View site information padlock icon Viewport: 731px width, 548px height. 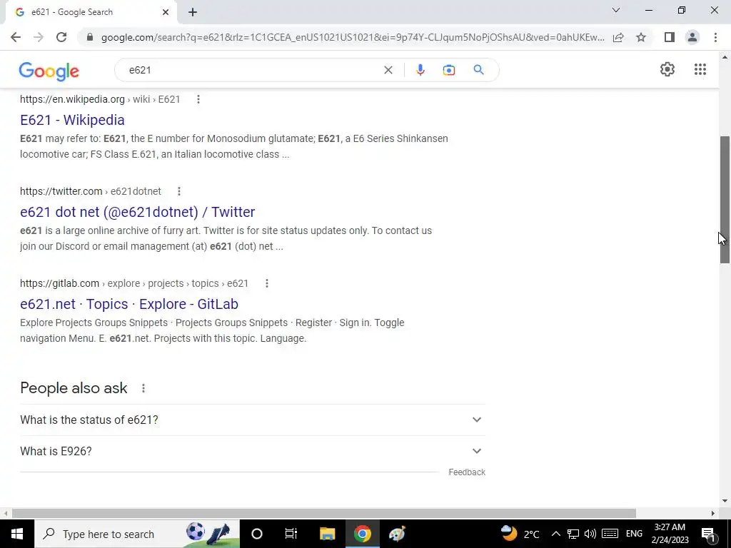point(90,37)
